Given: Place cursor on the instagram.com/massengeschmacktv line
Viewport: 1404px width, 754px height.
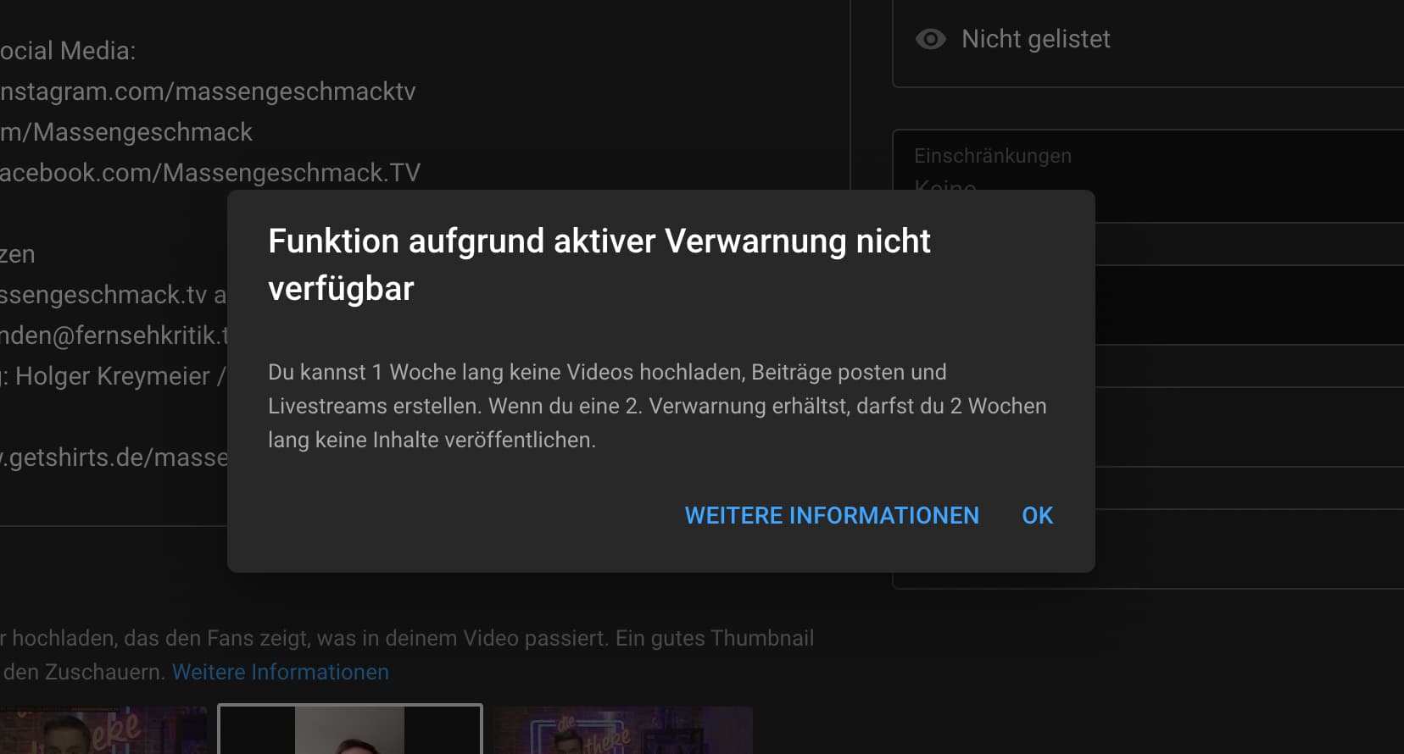Looking at the screenshot, I should pyautogui.click(x=208, y=91).
